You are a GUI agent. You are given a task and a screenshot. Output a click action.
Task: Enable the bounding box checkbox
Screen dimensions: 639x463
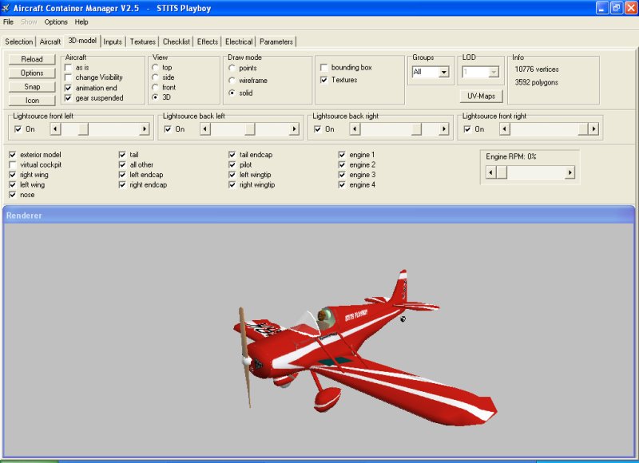click(x=324, y=68)
